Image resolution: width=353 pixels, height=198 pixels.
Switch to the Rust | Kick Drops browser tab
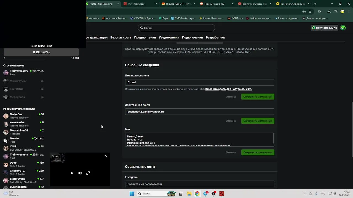[x=140, y=4]
